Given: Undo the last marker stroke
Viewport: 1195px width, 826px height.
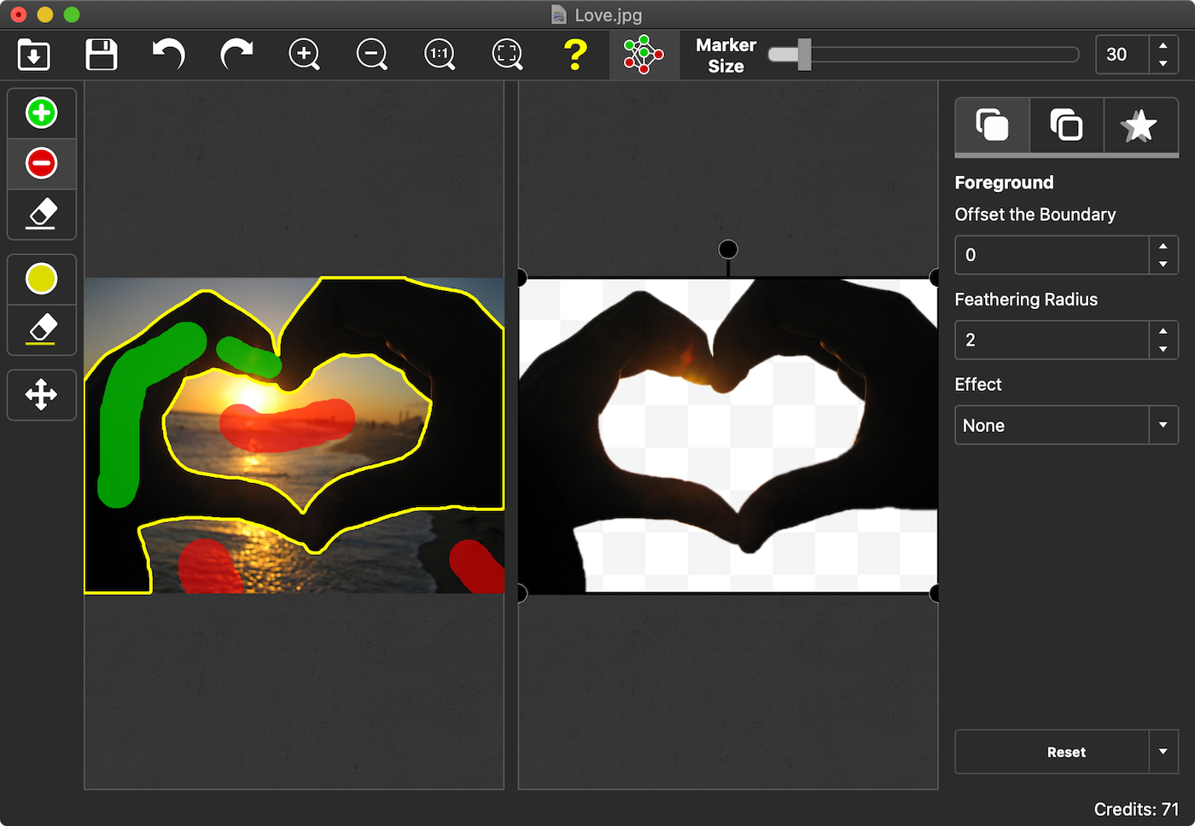Looking at the screenshot, I should pos(168,54).
